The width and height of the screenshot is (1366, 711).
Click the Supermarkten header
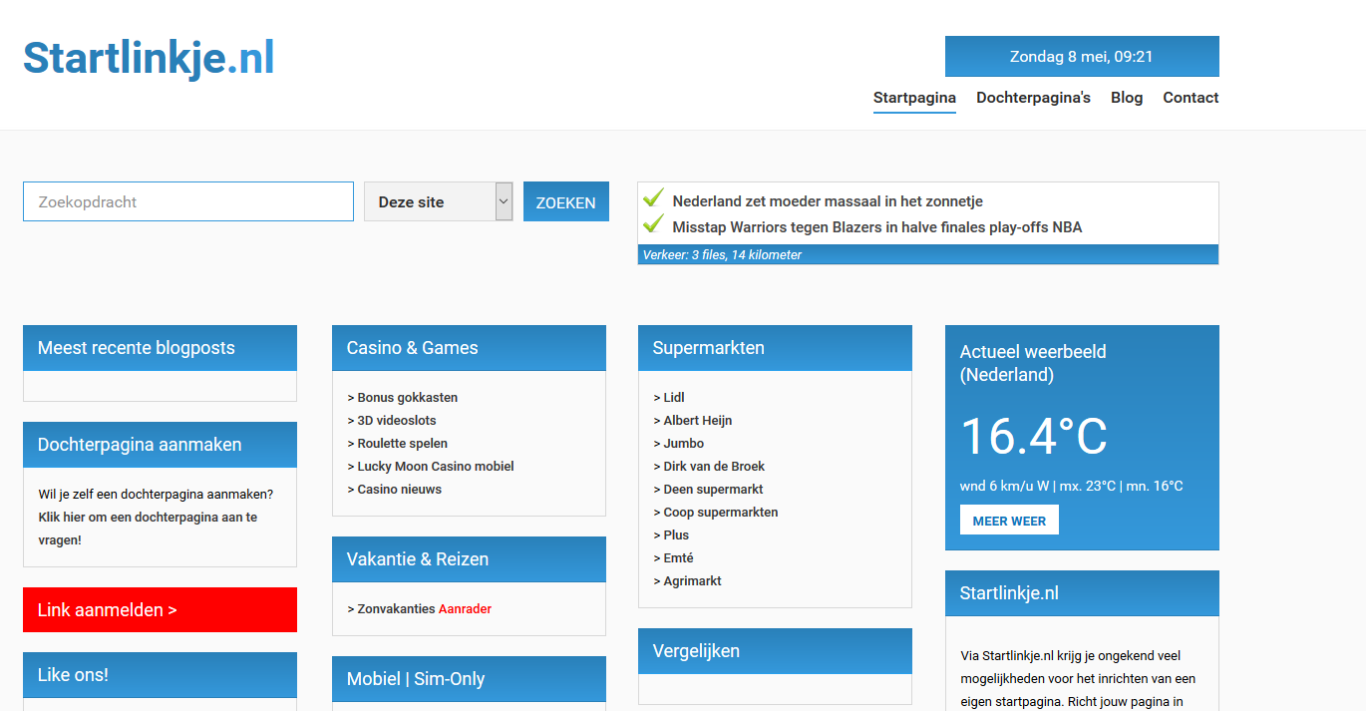[x=775, y=348]
